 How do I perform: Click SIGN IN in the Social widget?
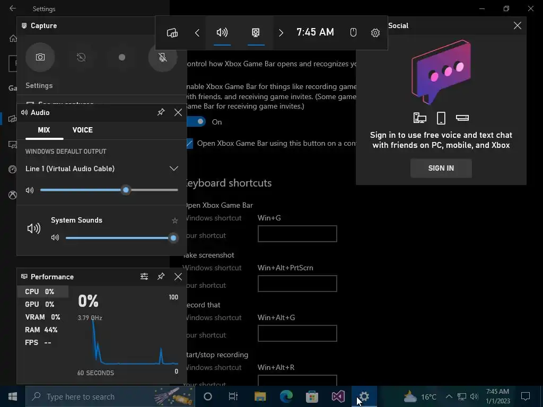[x=441, y=168]
